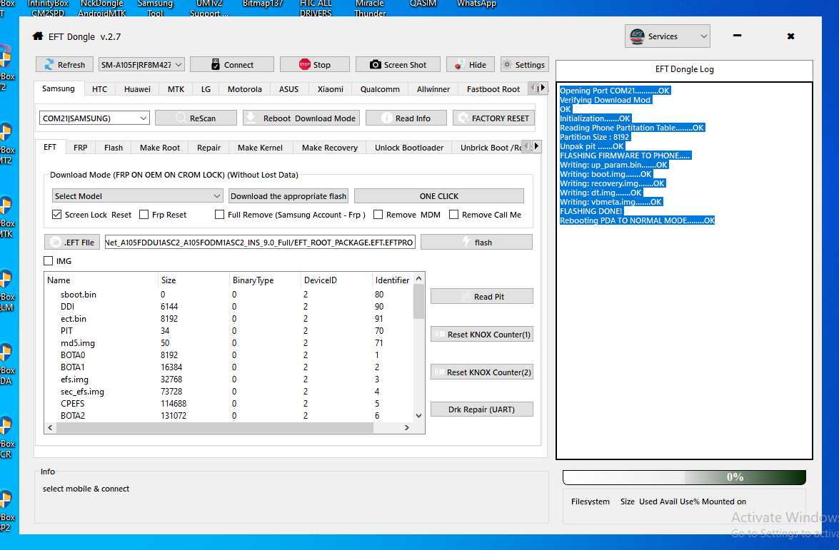Open the SM-A105F device dropdown

[x=142, y=65]
